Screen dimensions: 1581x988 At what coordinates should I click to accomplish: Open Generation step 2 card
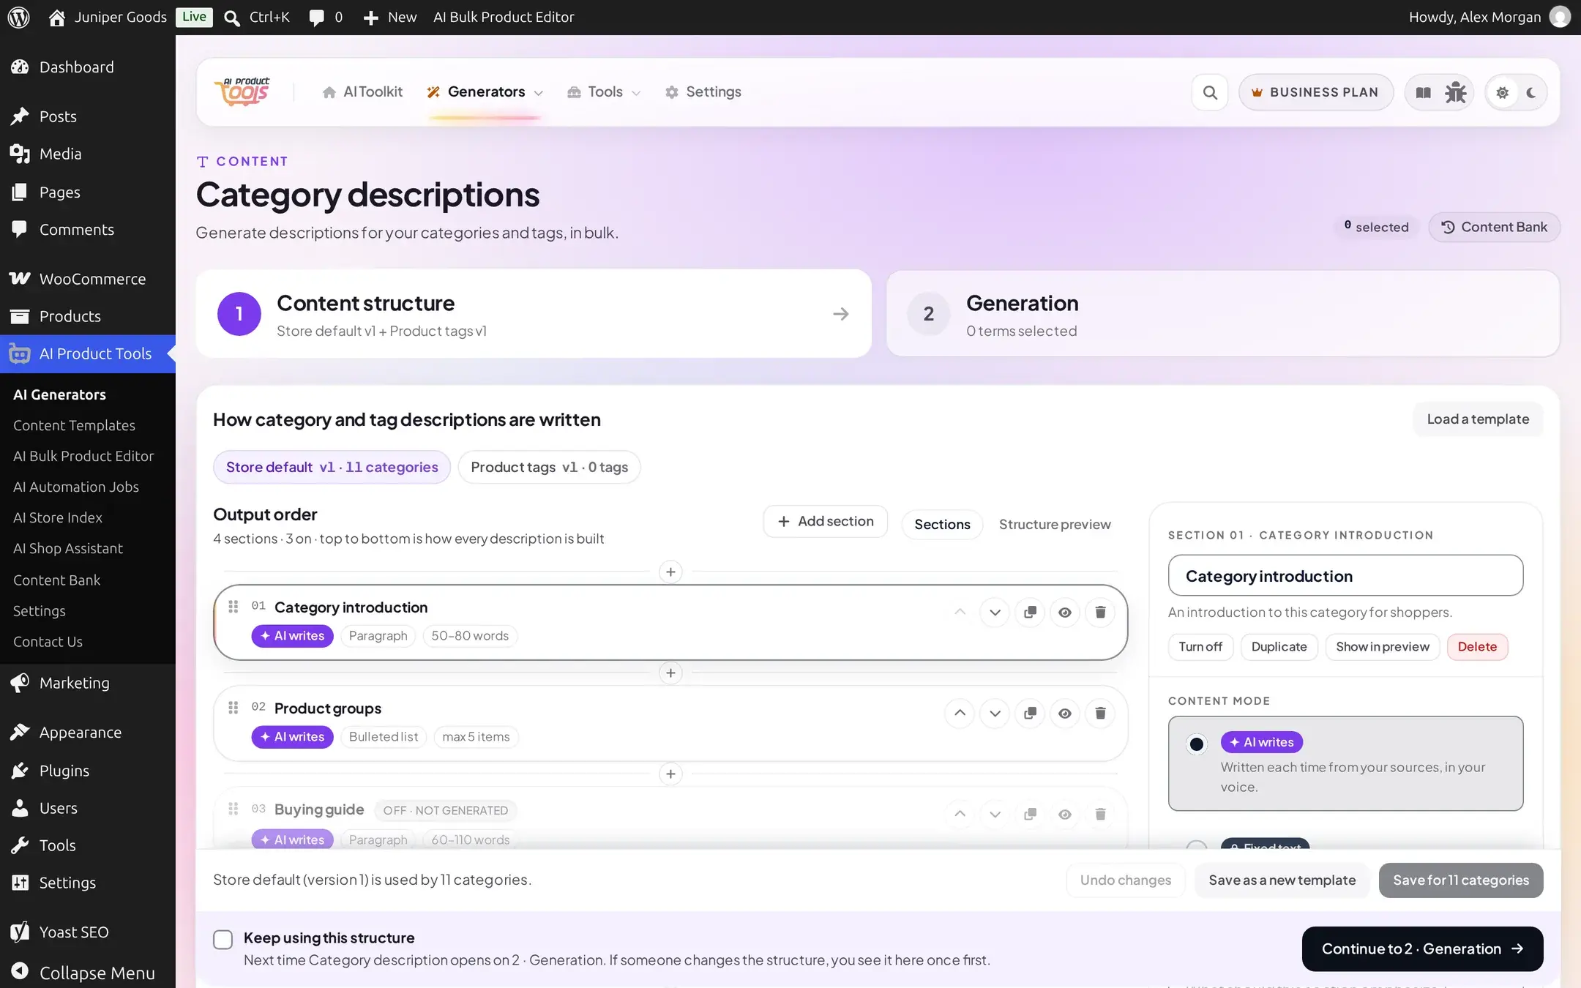(1223, 314)
